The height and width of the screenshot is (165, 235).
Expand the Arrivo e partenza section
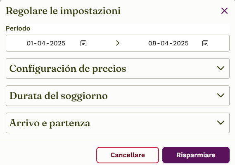118,123
